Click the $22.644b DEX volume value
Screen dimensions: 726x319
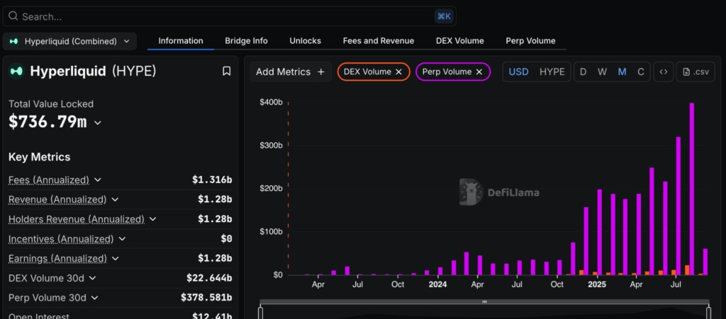point(209,278)
